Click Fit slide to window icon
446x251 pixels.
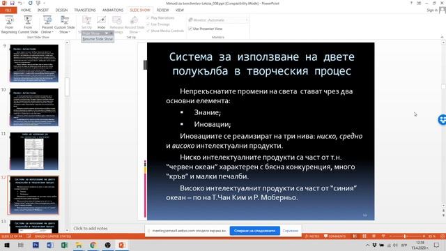point(443,236)
